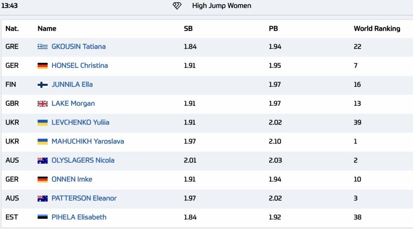Click the Australian flag beside OLYSLAGERS Nicola
The image size is (413, 229).
(42, 160)
